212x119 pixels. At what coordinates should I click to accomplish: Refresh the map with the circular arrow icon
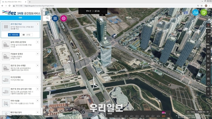[208, 83]
